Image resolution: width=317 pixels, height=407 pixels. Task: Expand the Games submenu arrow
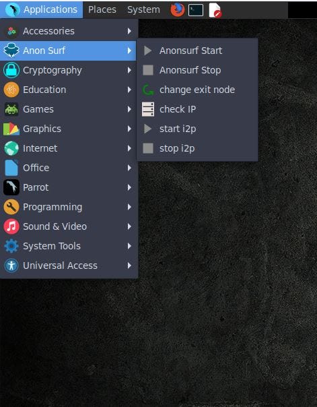(129, 109)
